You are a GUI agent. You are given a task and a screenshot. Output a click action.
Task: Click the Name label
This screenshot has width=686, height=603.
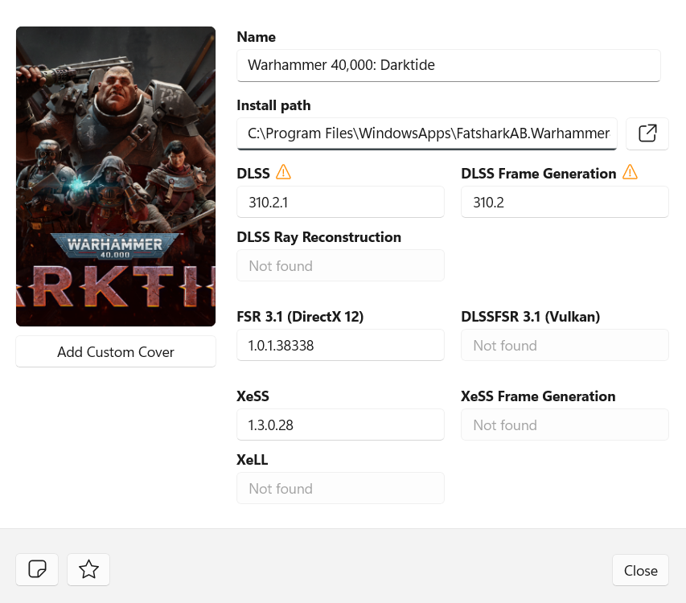point(256,37)
